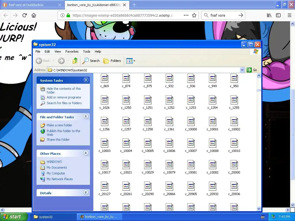
Task: Select file c_10010
Action: click(x=234, y=146)
